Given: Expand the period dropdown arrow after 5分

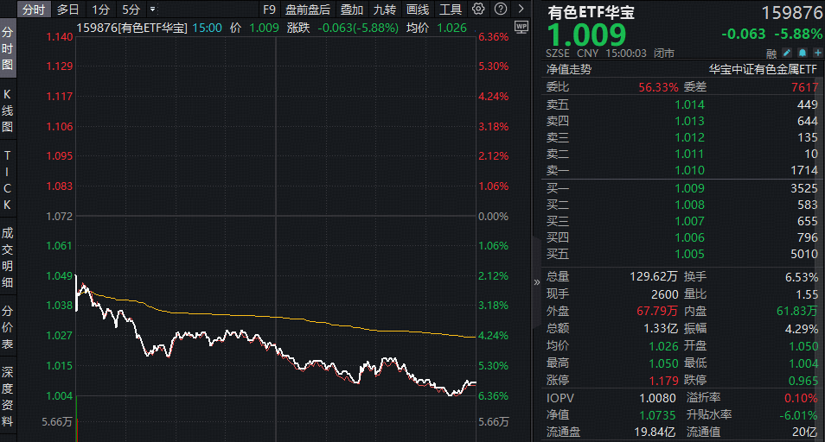Looking at the screenshot, I should 153,9.
